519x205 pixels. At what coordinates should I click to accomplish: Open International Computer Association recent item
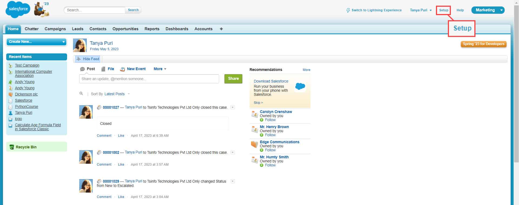[33, 73]
